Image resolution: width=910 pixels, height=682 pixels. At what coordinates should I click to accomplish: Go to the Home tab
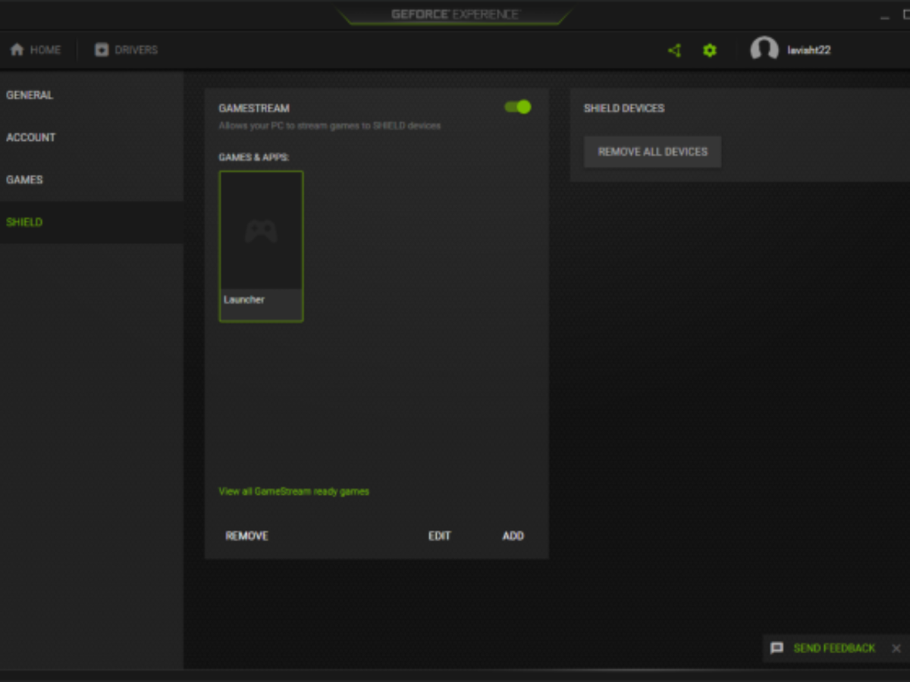(x=35, y=50)
